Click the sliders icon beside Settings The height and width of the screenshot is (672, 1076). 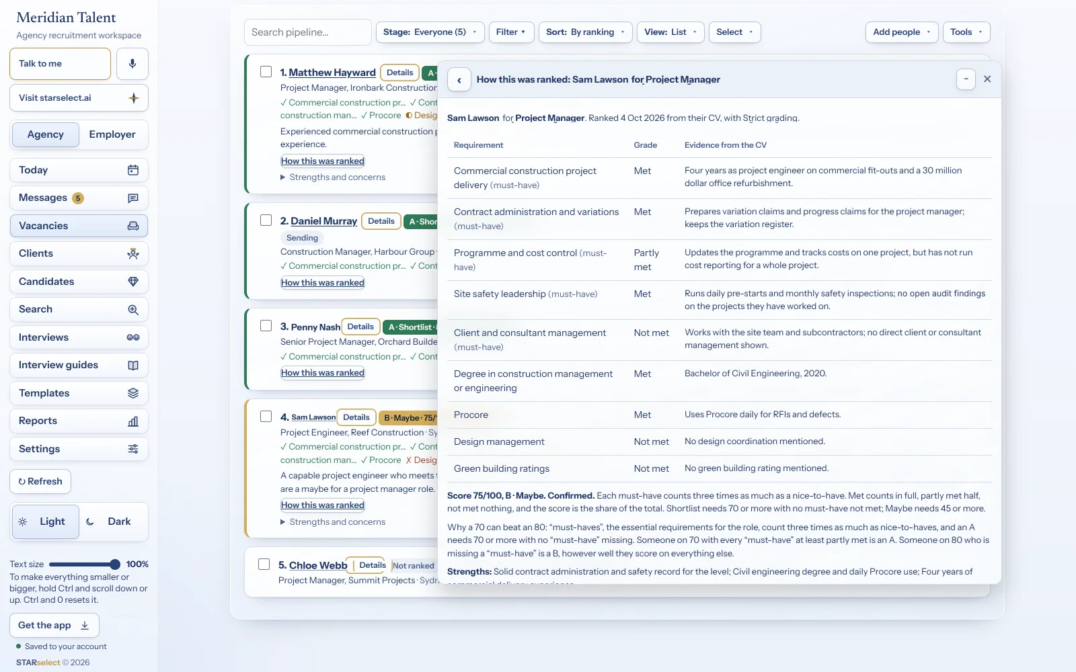[133, 449]
